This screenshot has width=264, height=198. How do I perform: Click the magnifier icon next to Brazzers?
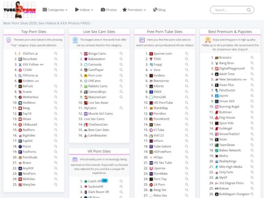click(x=252, y=57)
